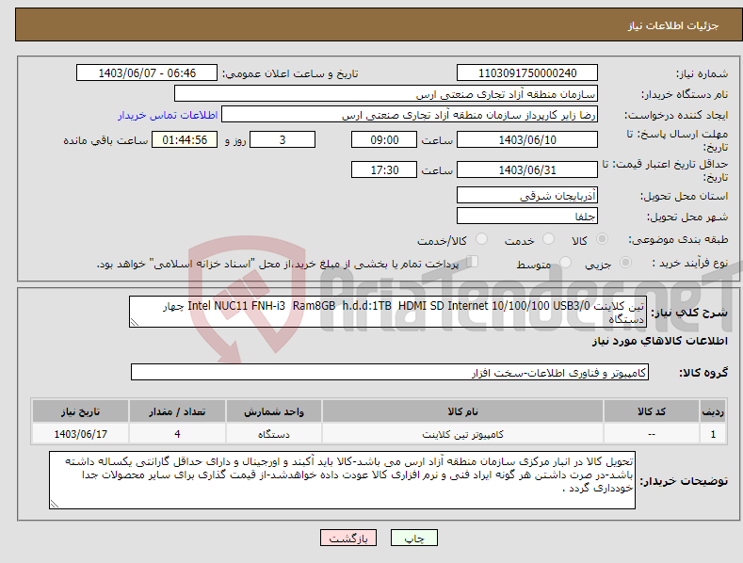Click the ردیف column header
The image size is (743, 563).
pyautogui.click(x=713, y=411)
